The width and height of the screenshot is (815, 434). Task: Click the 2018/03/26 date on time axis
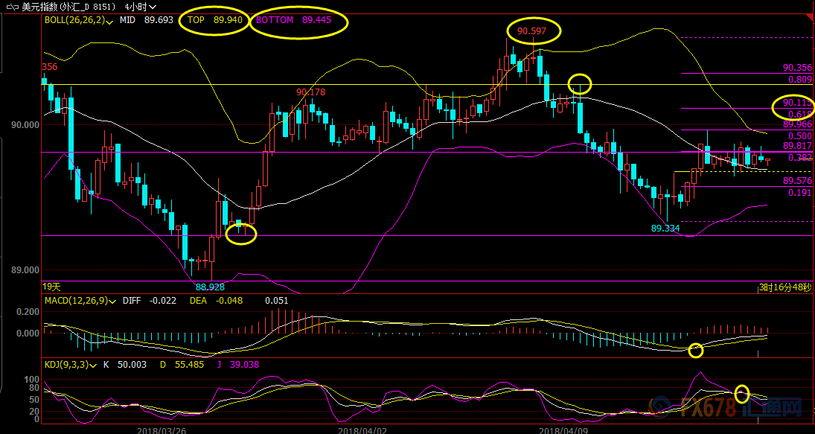point(160,430)
